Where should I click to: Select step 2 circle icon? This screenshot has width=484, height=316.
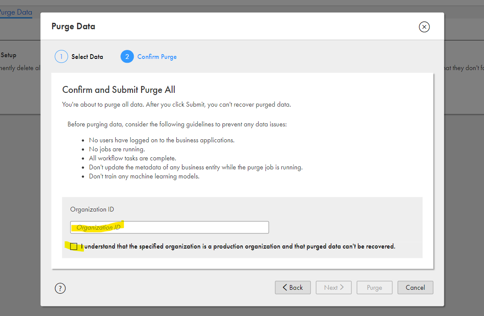(127, 56)
